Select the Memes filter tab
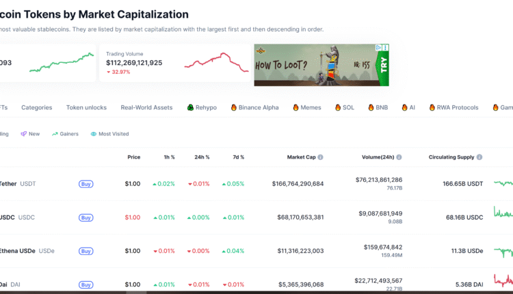This screenshot has width=513, height=294. pos(311,107)
